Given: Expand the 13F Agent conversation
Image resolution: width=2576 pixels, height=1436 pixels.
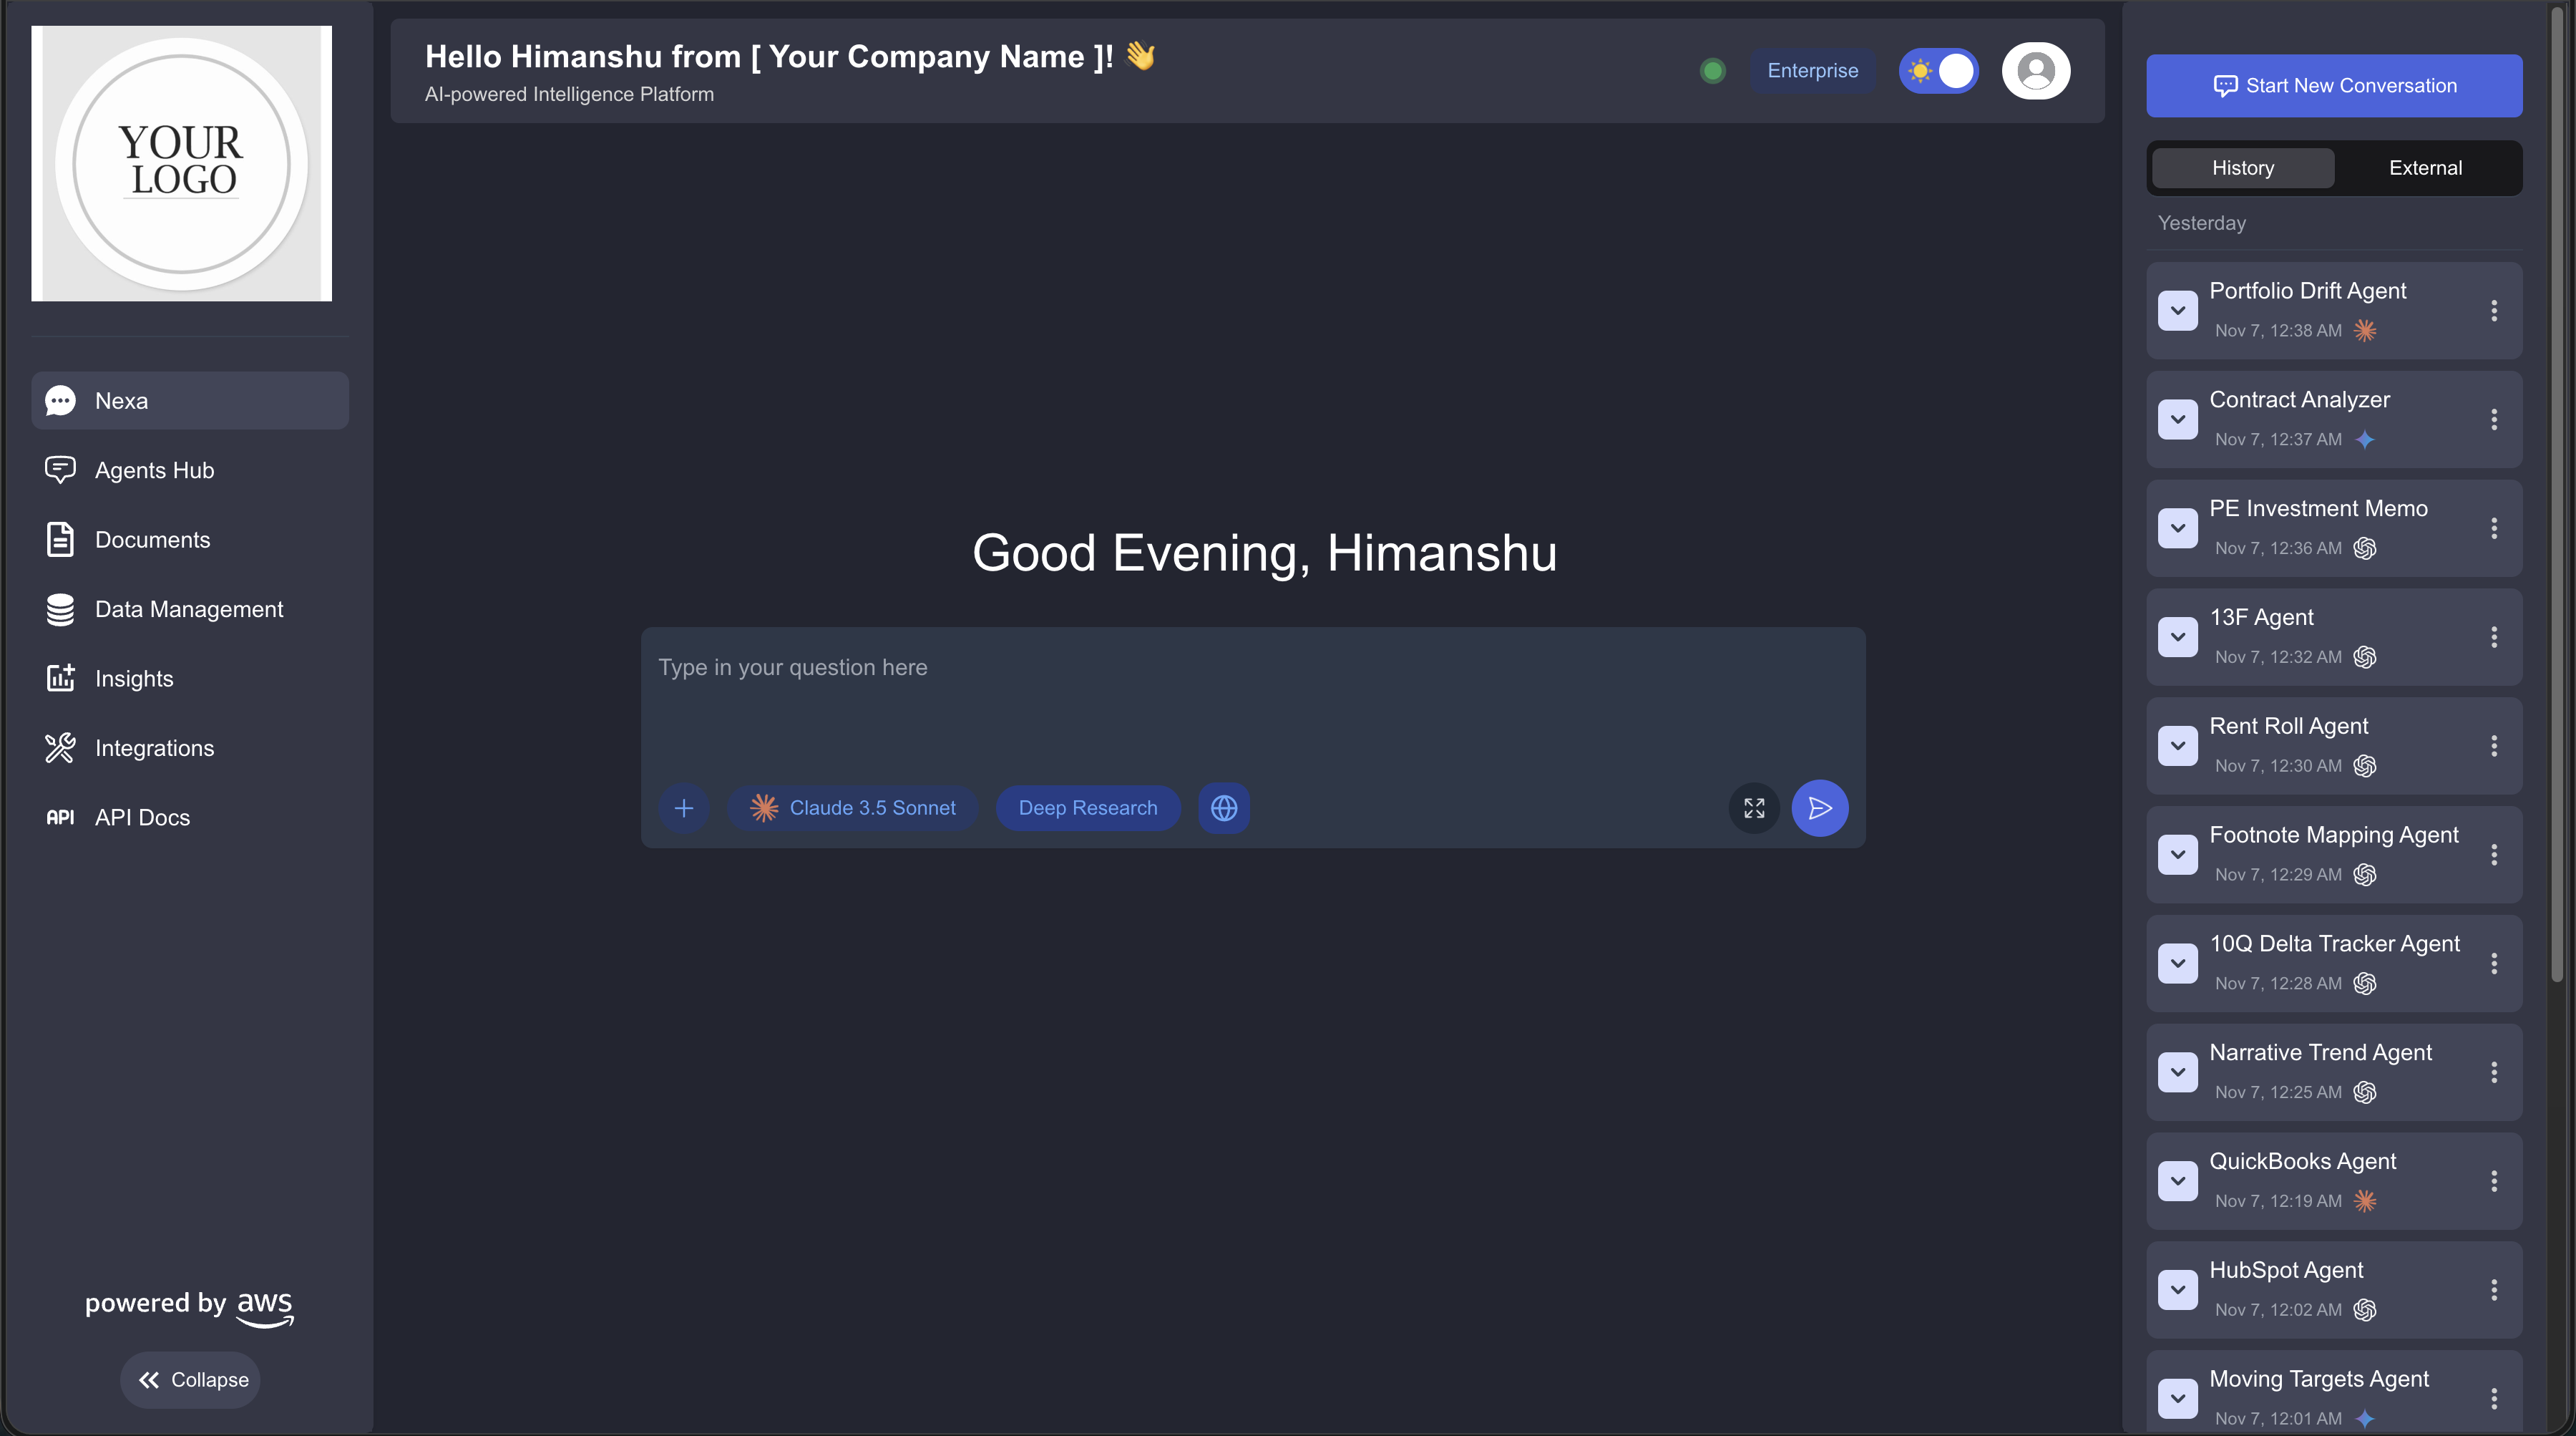Looking at the screenshot, I should click(2177, 637).
